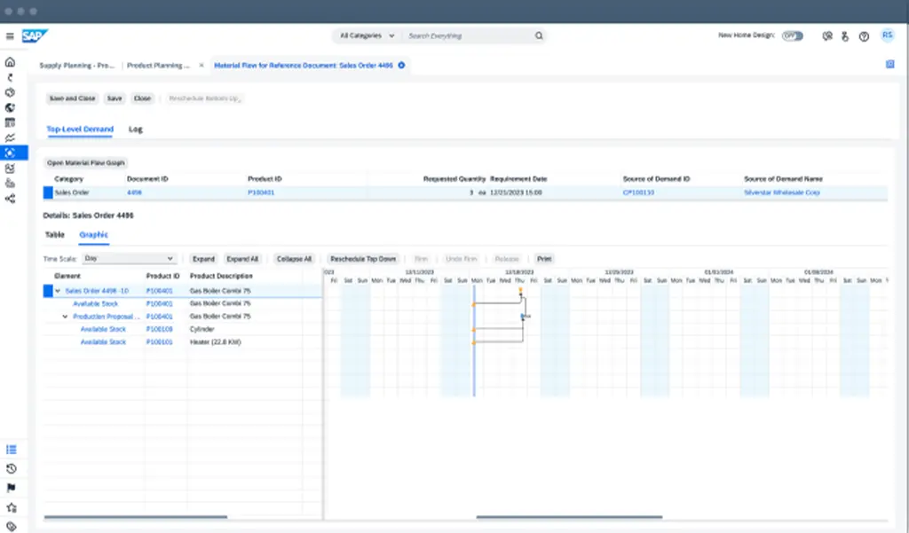Click Open Material Flow Graph button

coord(86,163)
